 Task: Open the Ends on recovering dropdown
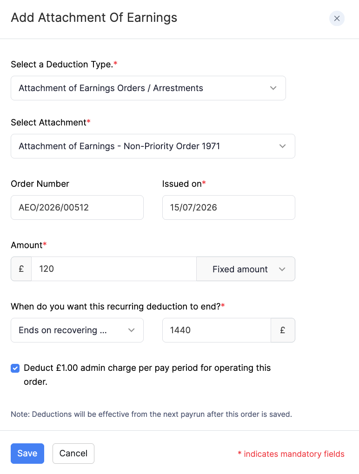[x=77, y=330]
